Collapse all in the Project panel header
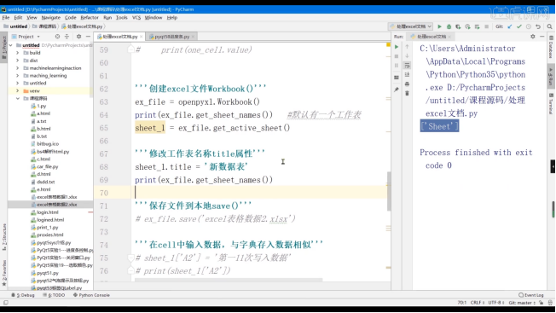556x313 pixels. click(67, 36)
